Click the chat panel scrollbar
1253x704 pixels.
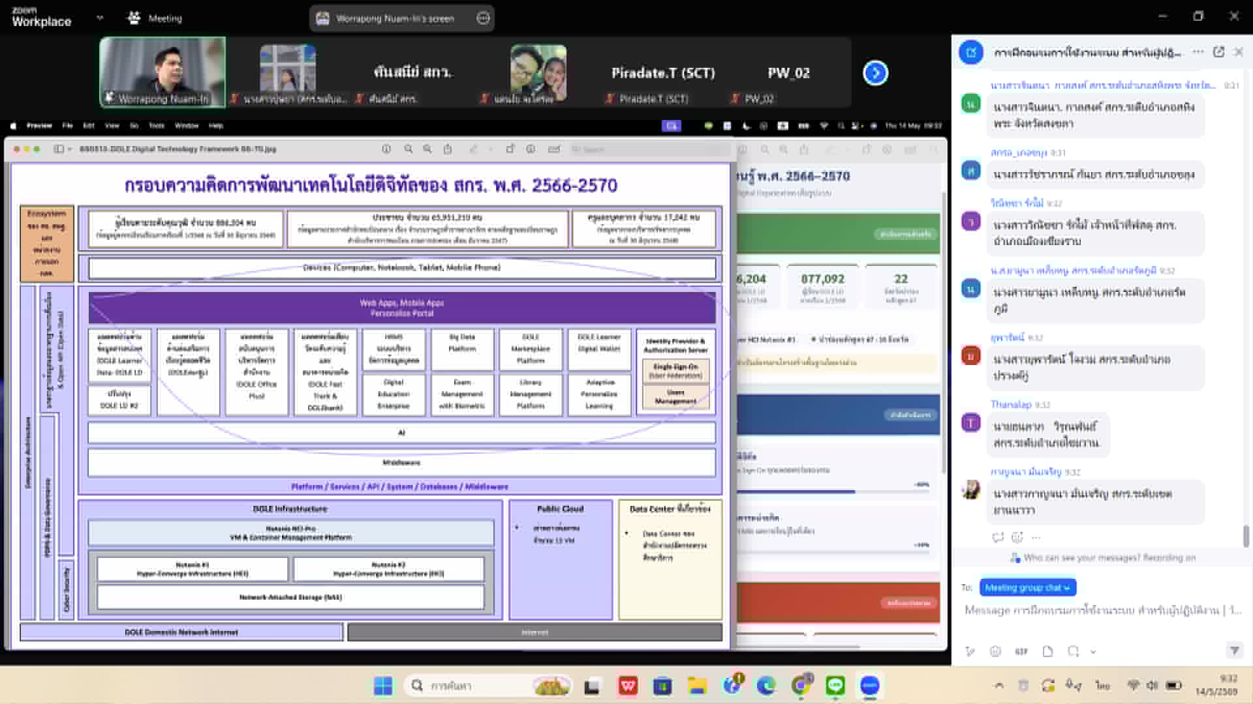[1246, 536]
